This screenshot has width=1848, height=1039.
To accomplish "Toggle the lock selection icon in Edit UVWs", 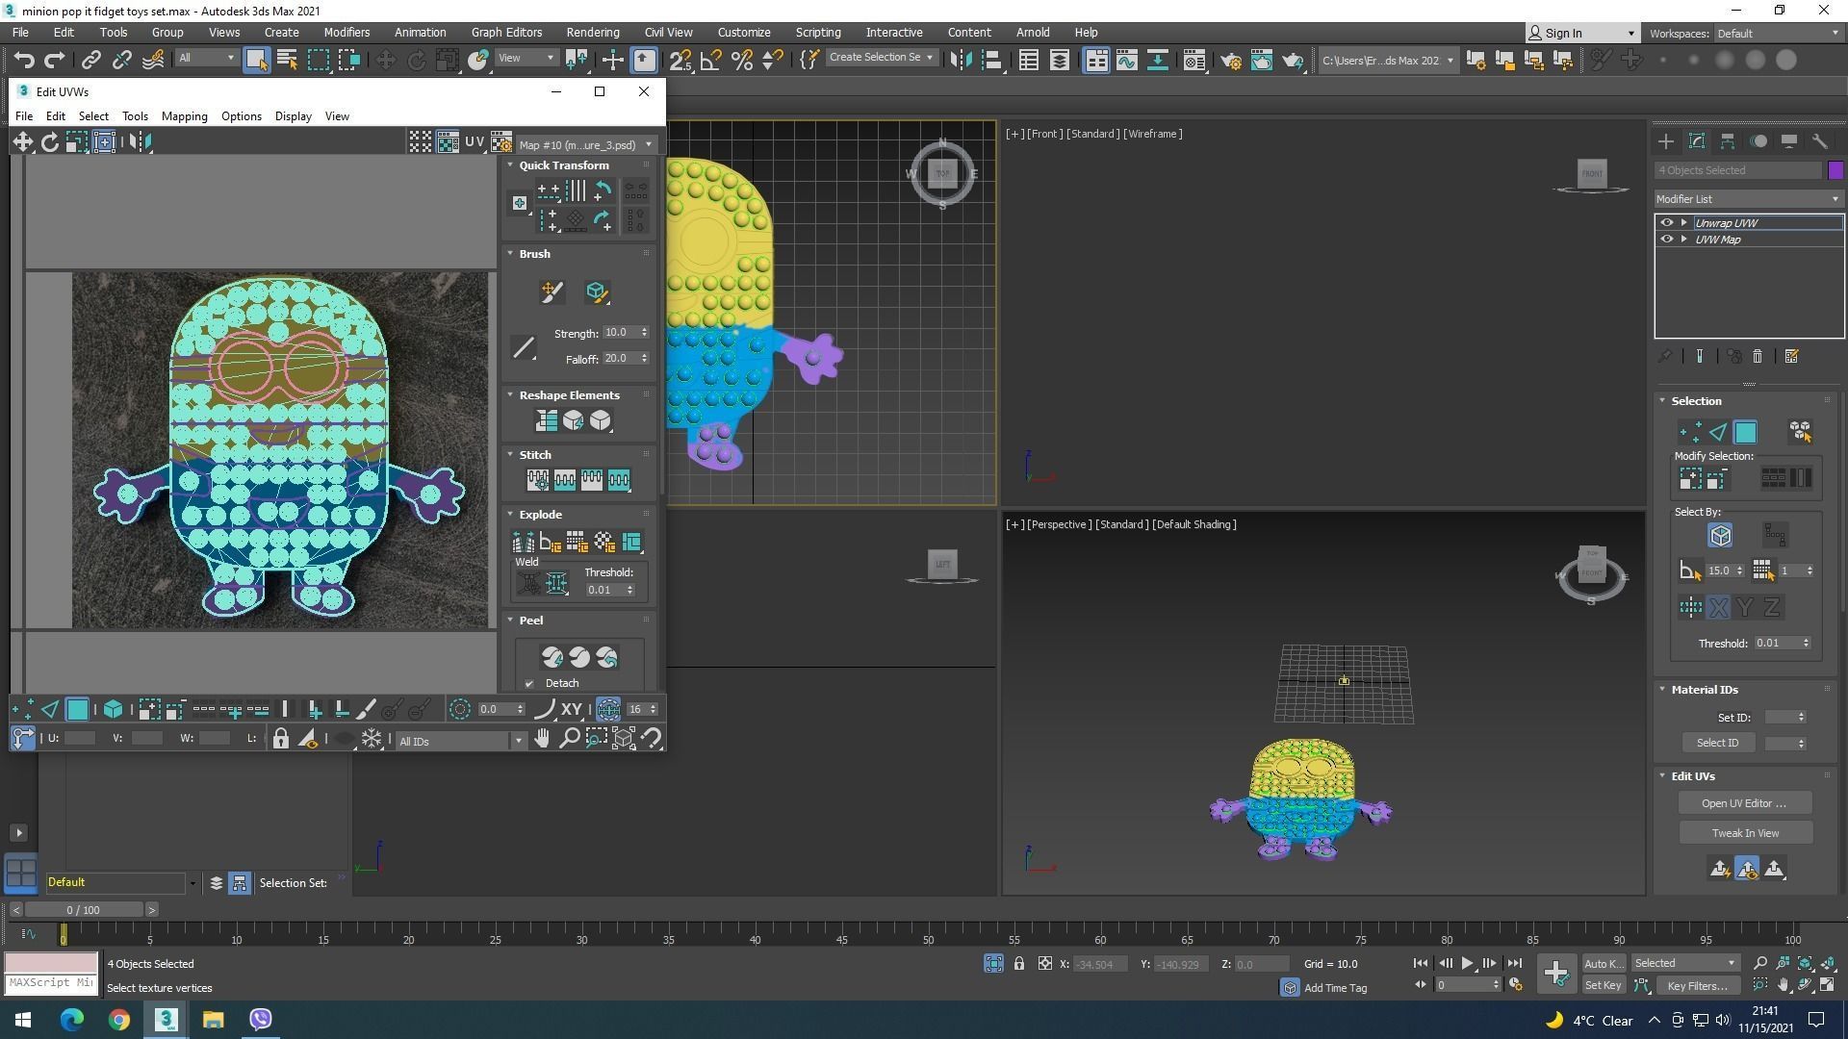I will 280,739.
